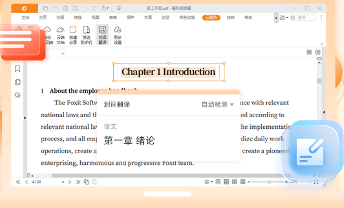Open the bookmarks panel in left sidebar
This screenshot has height=208, width=344.
(x=18, y=69)
